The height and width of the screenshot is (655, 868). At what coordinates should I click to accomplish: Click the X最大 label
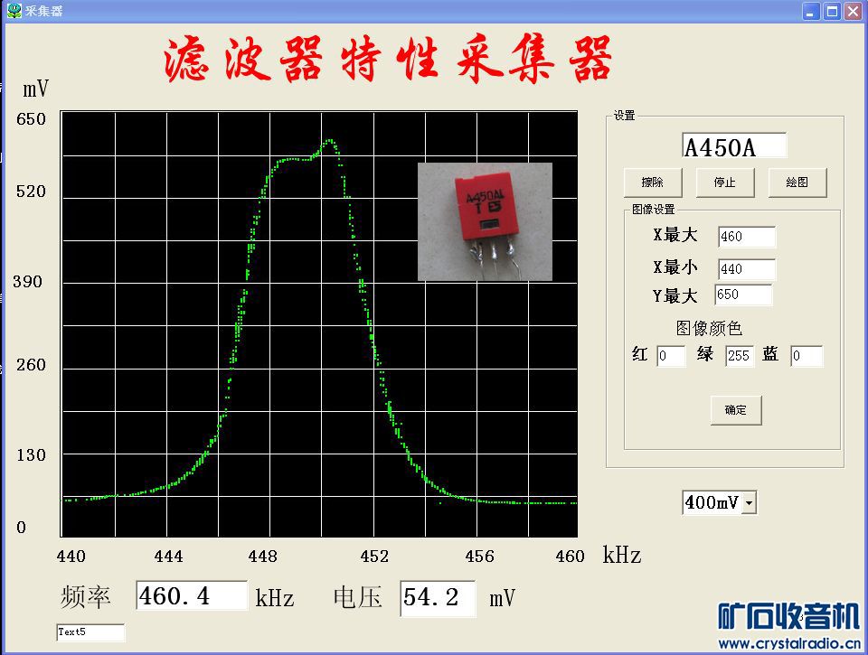coord(675,235)
